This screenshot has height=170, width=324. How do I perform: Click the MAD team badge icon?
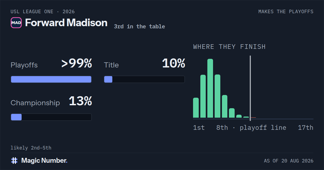(16, 23)
